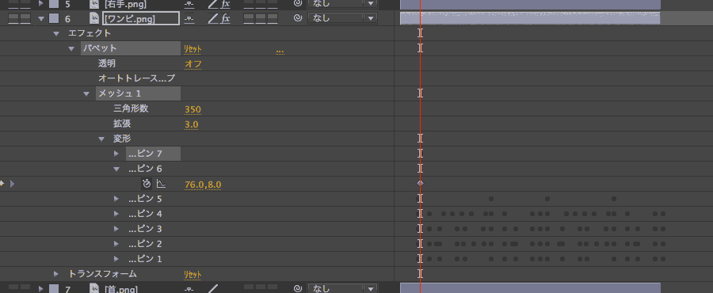Expand the トランスフォーム group
The image size is (713, 293).
56,274
